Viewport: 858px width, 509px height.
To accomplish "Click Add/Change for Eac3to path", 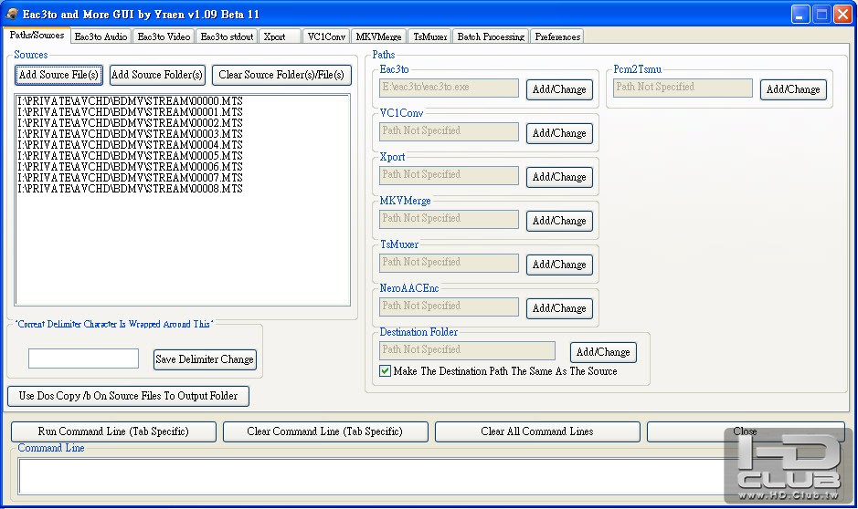I will tap(559, 89).
